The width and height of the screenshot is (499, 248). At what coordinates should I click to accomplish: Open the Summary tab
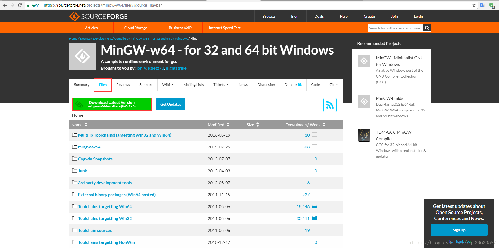pos(82,85)
